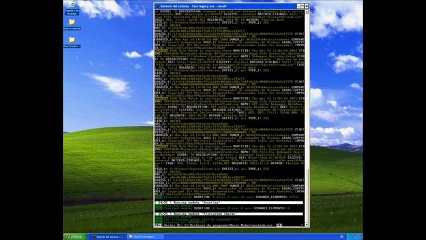Click the ES language indicator in taskbar

(x=341, y=237)
